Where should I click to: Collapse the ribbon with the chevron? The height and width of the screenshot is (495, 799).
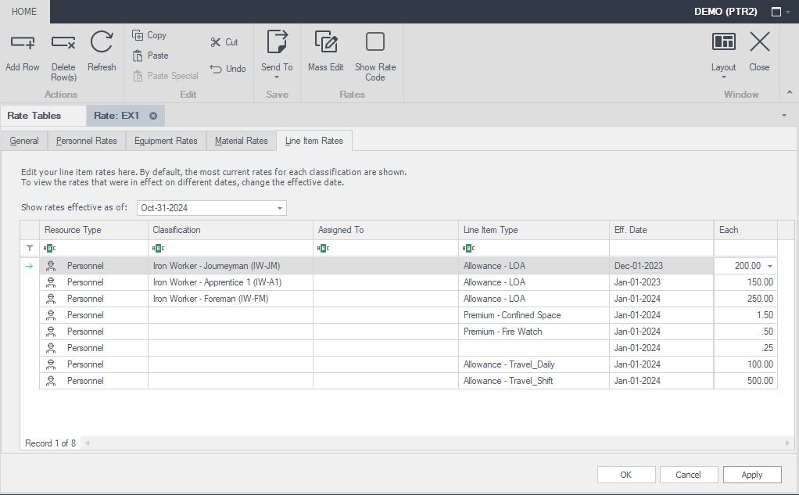[788, 93]
